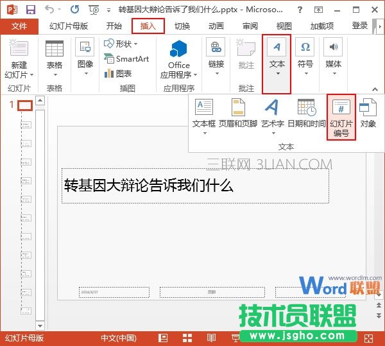Open the Link (链接) menu
The image size is (385, 346).
[x=216, y=56]
